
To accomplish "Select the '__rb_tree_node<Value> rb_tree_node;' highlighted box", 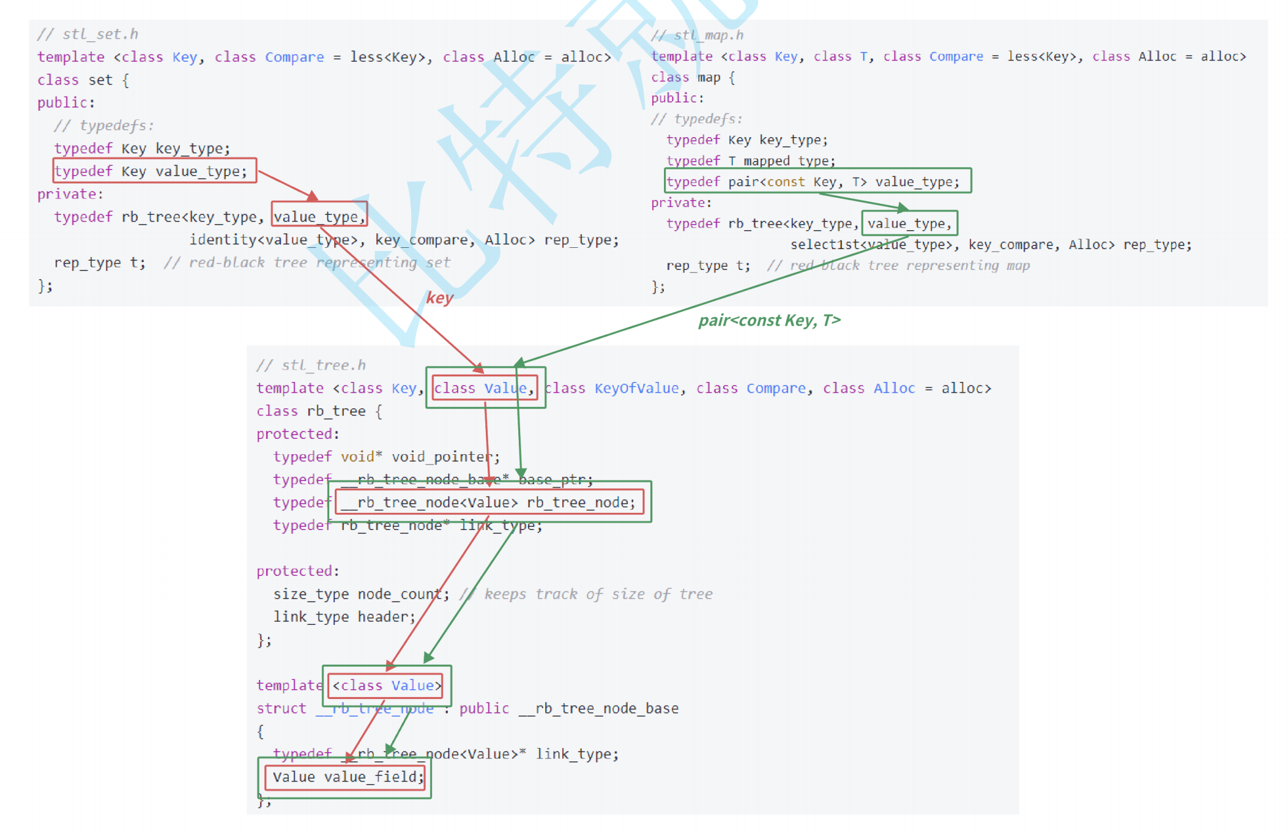I will pos(489,502).
